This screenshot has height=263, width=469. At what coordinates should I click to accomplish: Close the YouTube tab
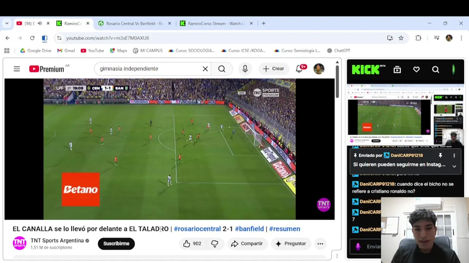(48, 23)
